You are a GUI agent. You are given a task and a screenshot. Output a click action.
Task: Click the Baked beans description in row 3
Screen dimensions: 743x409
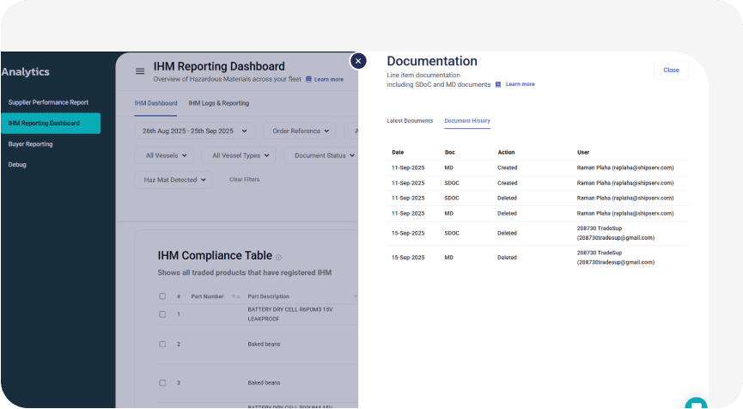pos(264,382)
